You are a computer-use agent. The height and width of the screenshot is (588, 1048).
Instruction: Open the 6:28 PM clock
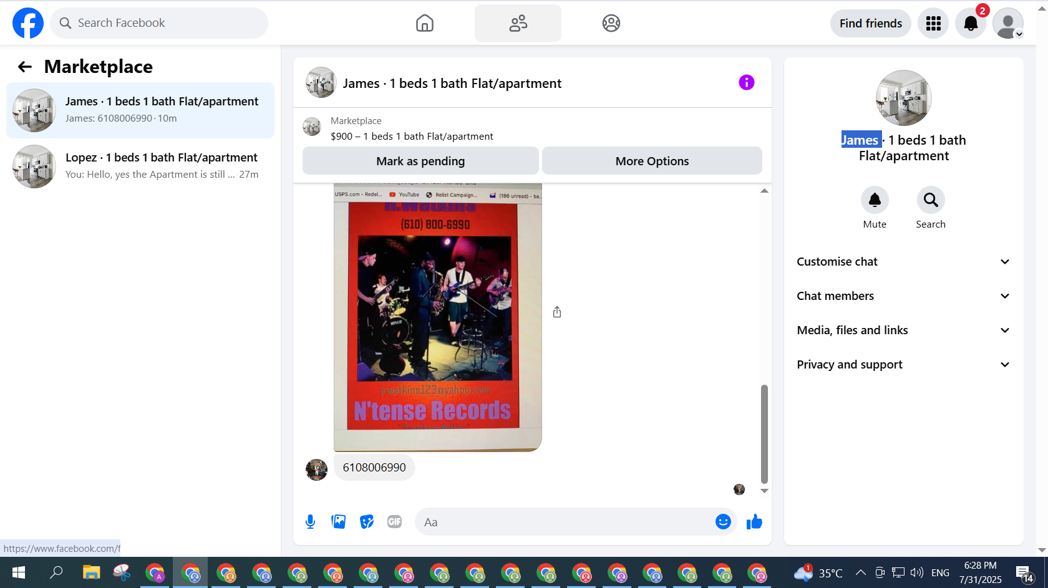click(981, 572)
